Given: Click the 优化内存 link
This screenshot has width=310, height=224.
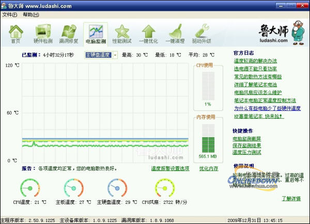Looking at the screenshot, I should click(x=209, y=169).
